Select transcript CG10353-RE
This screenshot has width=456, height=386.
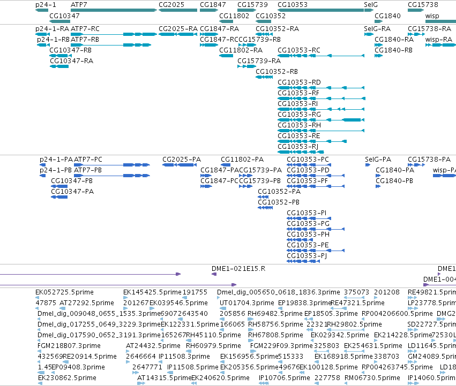[x=312, y=141]
